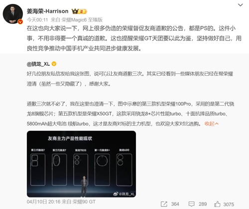This screenshot has width=249, height=209.
Task: Click the repost count 364
Action: pyautogui.click(x=175, y=204)
